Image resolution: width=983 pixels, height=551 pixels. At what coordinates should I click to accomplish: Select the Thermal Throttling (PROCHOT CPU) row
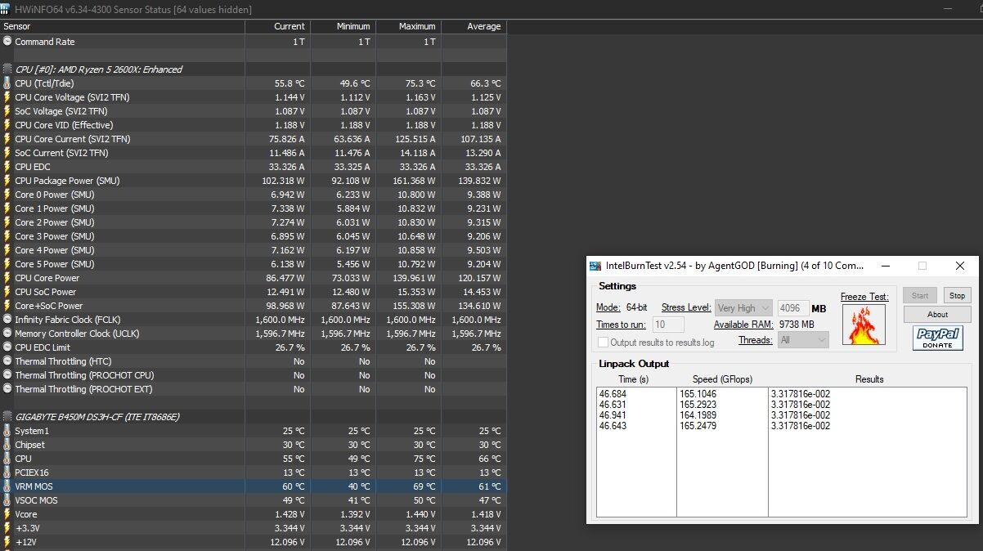(254, 375)
